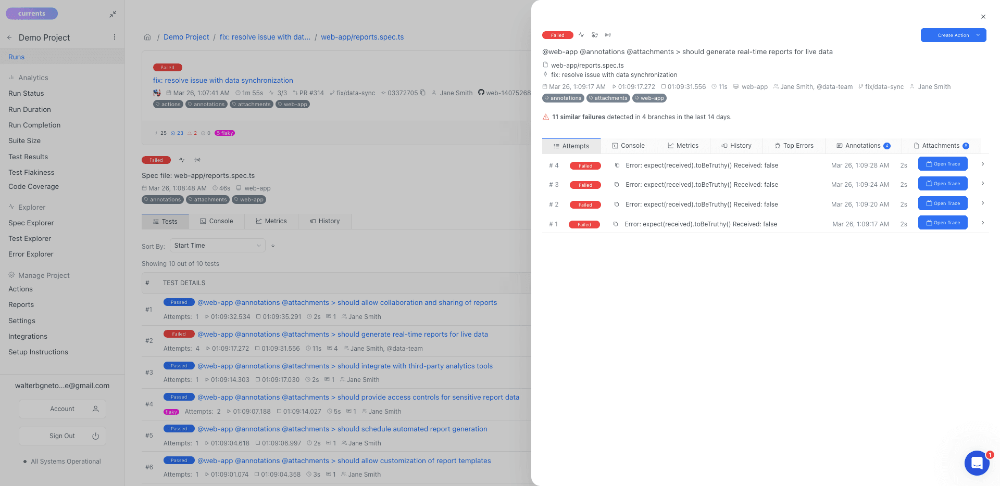The height and width of the screenshot is (486, 1000).
Task: Switch to the Metrics tab in the details panel
Action: [x=683, y=146]
